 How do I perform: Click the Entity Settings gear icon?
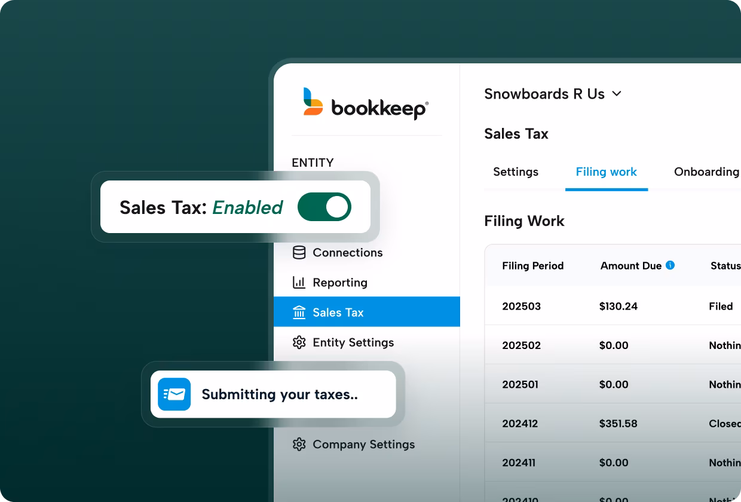[299, 342]
